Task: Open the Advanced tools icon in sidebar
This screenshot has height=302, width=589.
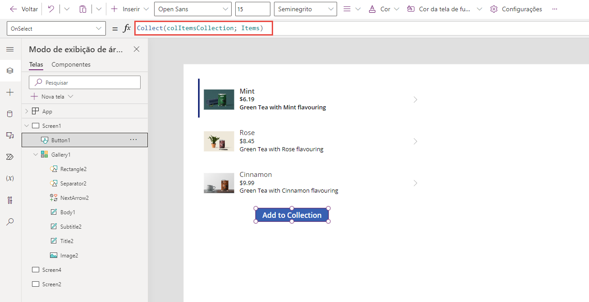Action: tap(10, 200)
